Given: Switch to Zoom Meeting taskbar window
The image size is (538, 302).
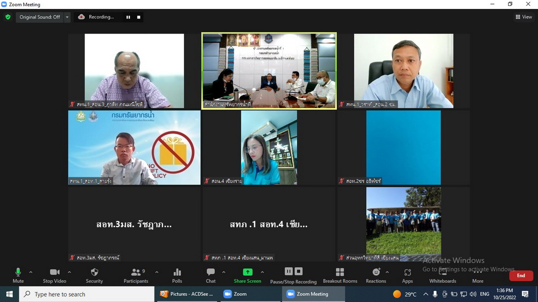Looking at the screenshot, I should coord(313,294).
